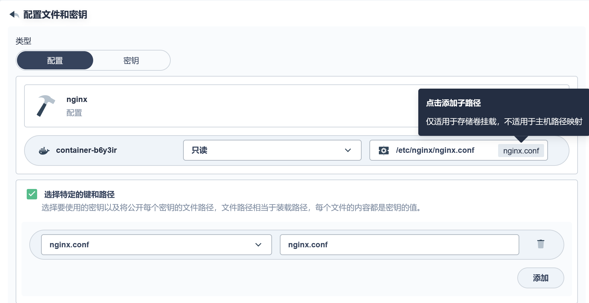Click the 添加 button
589x303 pixels.
click(541, 278)
